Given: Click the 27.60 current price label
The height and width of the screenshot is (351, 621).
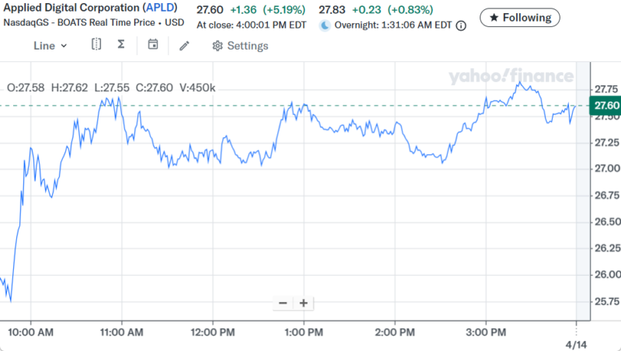Looking at the screenshot, I should (605, 105).
